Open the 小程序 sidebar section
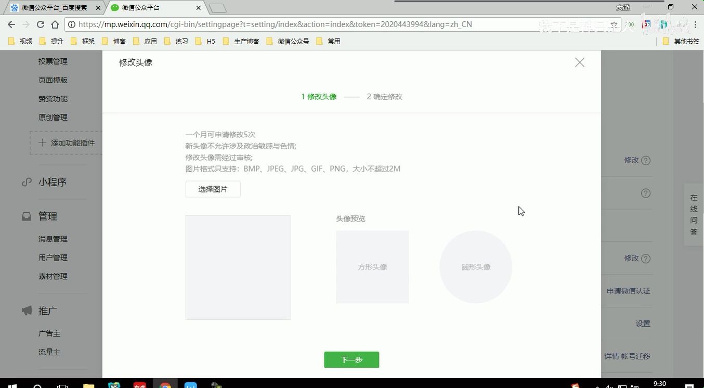704x388 pixels. [x=52, y=182]
